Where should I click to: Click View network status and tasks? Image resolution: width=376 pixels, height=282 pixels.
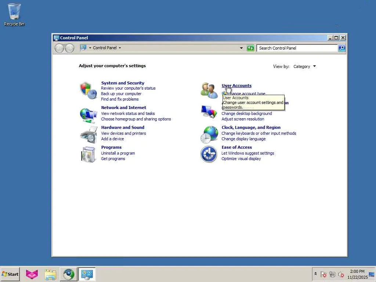point(128,114)
